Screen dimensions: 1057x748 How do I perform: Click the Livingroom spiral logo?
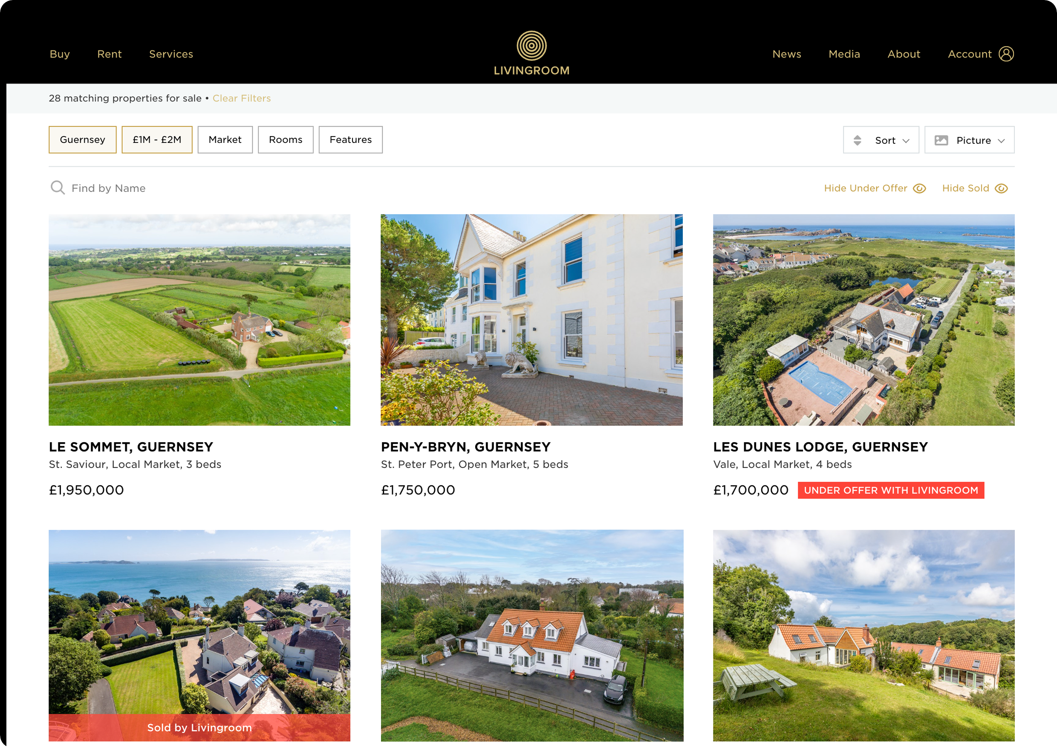(x=531, y=46)
